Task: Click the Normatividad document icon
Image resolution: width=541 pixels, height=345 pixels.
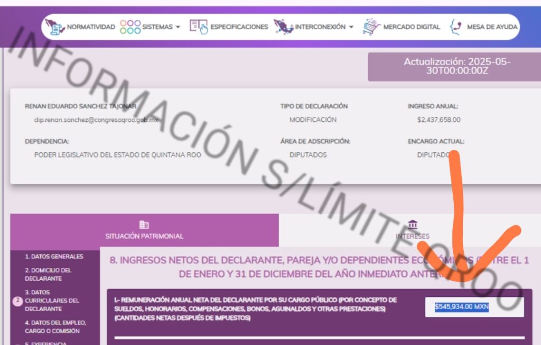Action: click(54, 26)
